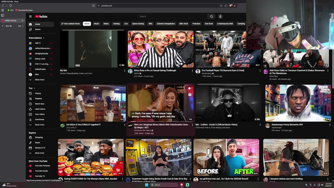Open Subscriptions section chevron header

click(37, 38)
